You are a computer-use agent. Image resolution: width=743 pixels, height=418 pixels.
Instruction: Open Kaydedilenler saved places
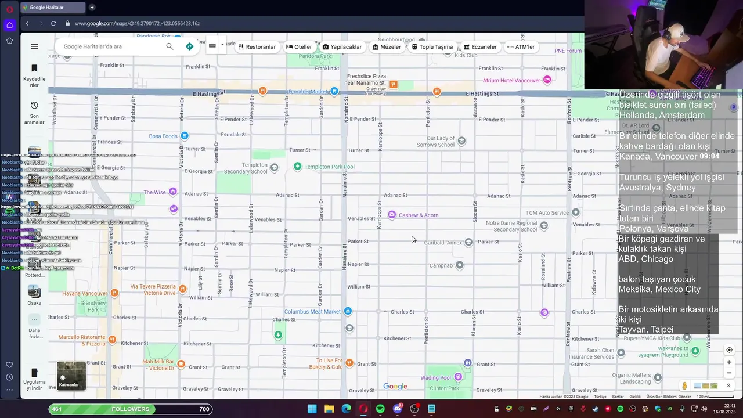34,75
